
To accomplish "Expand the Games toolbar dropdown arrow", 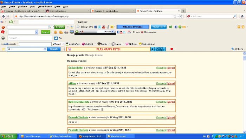I will 123,44.
